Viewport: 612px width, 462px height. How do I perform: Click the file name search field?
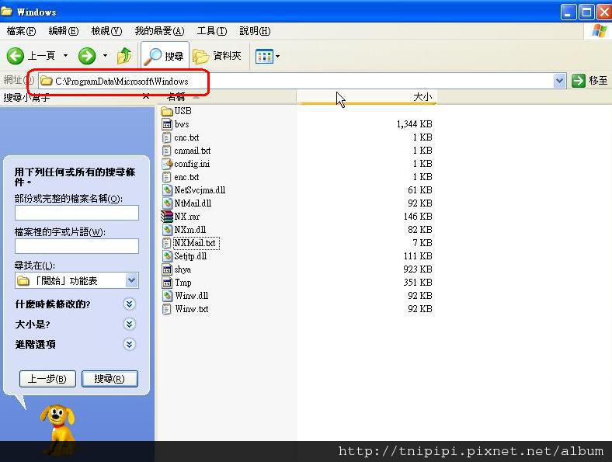pos(77,213)
